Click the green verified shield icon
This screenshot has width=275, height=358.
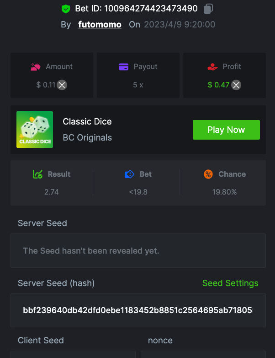[66, 9]
